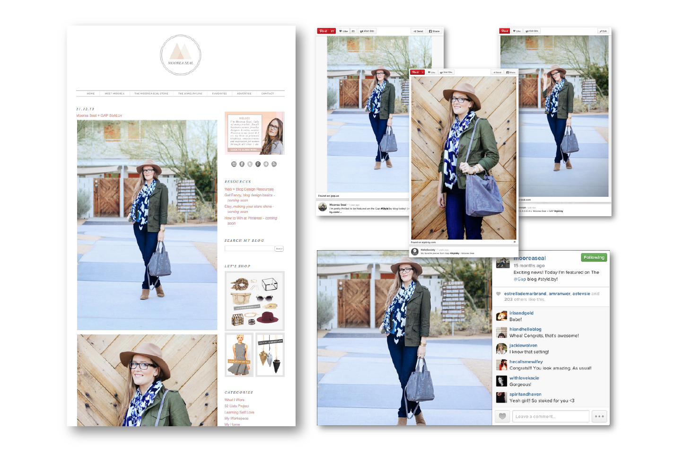Click Pin it button on left pin
This screenshot has height=456, width=675.
point(326,31)
